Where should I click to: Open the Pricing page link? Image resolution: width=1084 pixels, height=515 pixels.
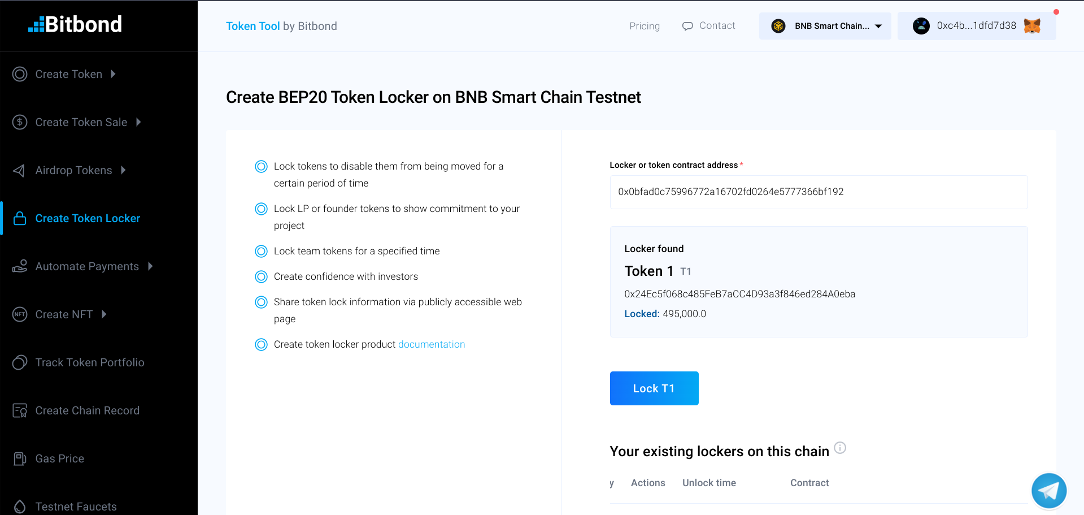(645, 26)
